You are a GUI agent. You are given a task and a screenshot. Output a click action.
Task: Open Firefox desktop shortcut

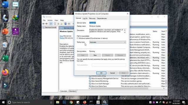pyautogui.click(x=5, y=73)
